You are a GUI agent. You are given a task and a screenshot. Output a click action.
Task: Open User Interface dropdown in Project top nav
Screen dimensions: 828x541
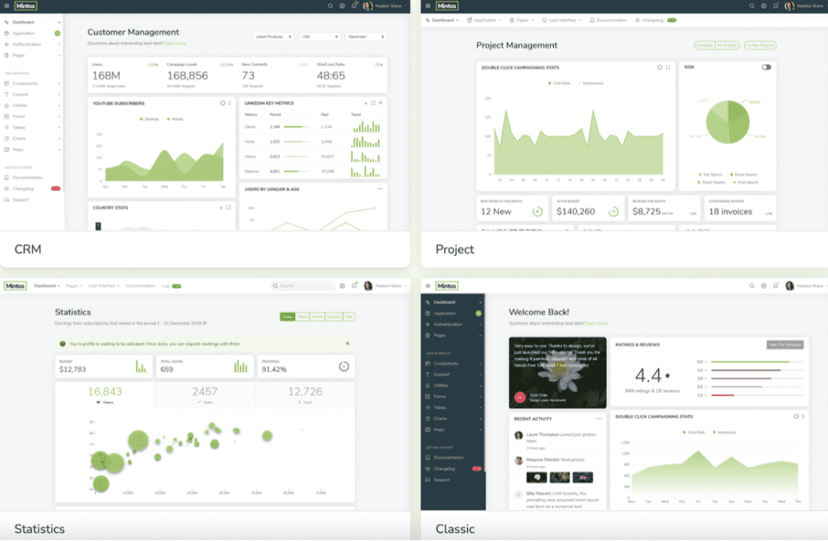pyautogui.click(x=561, y=20)
